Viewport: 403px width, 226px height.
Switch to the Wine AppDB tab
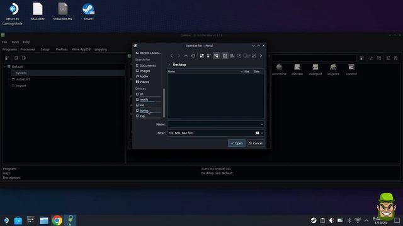[x=81, y=50]
